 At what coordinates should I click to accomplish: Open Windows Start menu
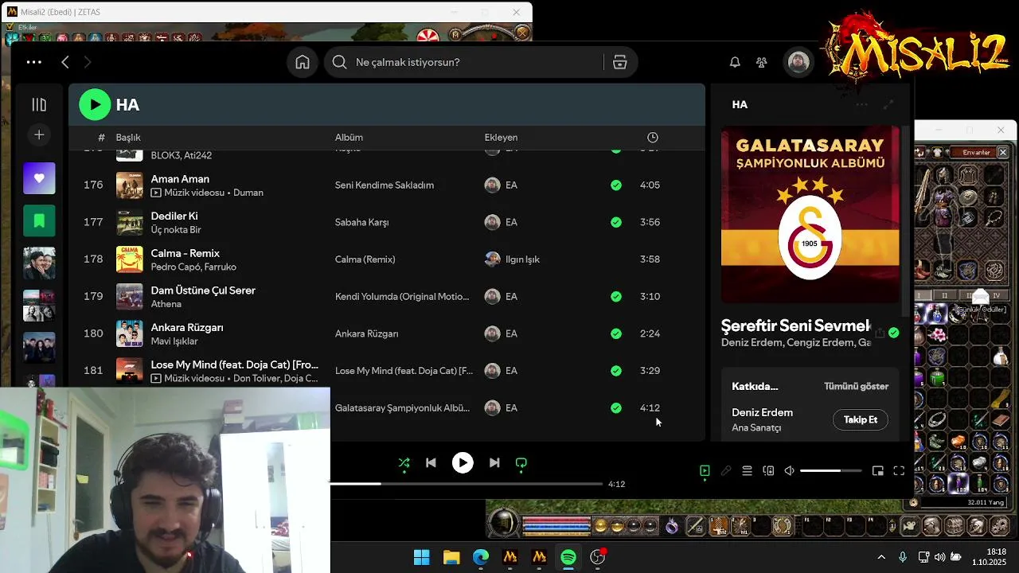click(x=422, y=557)
